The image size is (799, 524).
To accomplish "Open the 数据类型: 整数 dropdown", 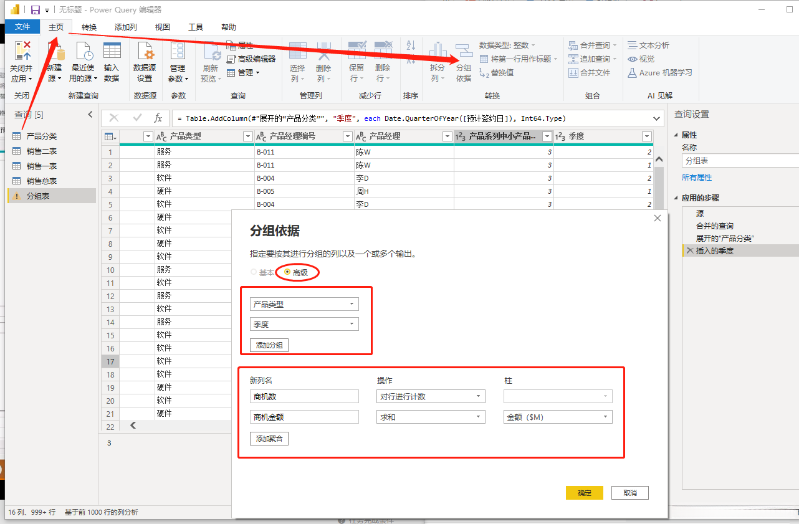I will point(507,45).
